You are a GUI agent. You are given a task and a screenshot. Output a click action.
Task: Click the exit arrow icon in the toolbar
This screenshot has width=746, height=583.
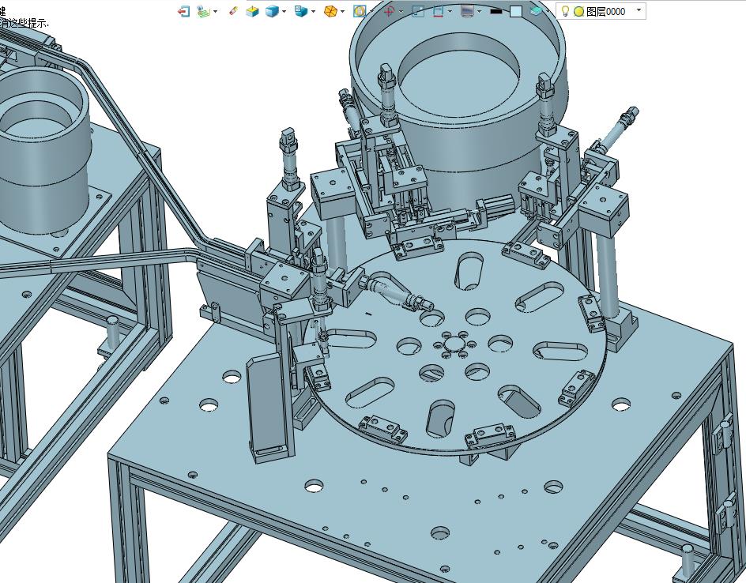tap(183, 11)
